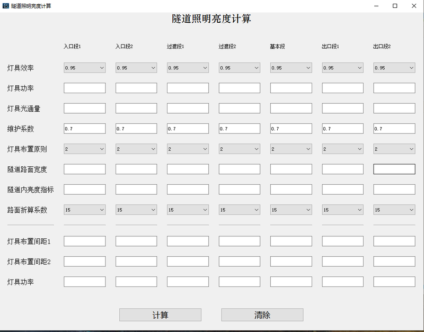Image resolution: width=424 pixels, height=332 pixels.
Task: Expand 灯具布置原则 combo for 过渡段2
Action: click(x=240, y=149)
